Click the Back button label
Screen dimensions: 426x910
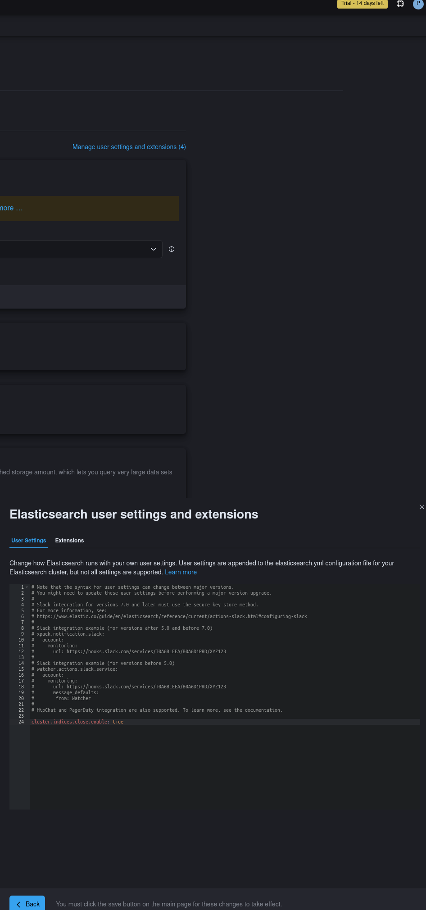point(32,904)
